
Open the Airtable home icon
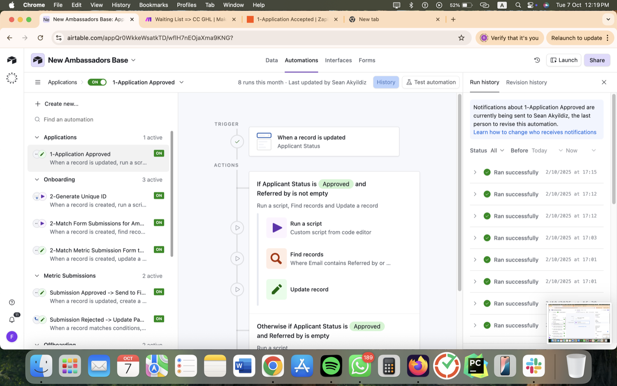[x=12, y=60]
